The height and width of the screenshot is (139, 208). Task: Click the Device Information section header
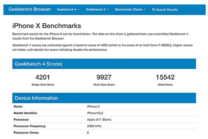[x=104, y=98]
